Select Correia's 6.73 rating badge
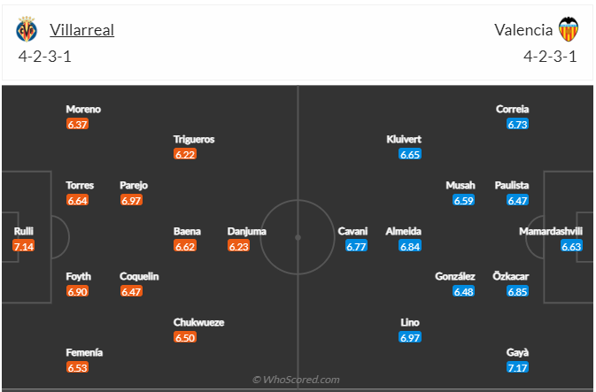 coord(517,125)
